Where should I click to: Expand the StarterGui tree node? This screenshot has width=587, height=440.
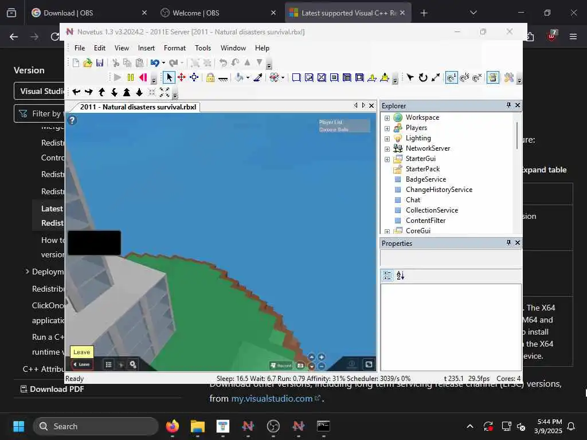point(387,159)
